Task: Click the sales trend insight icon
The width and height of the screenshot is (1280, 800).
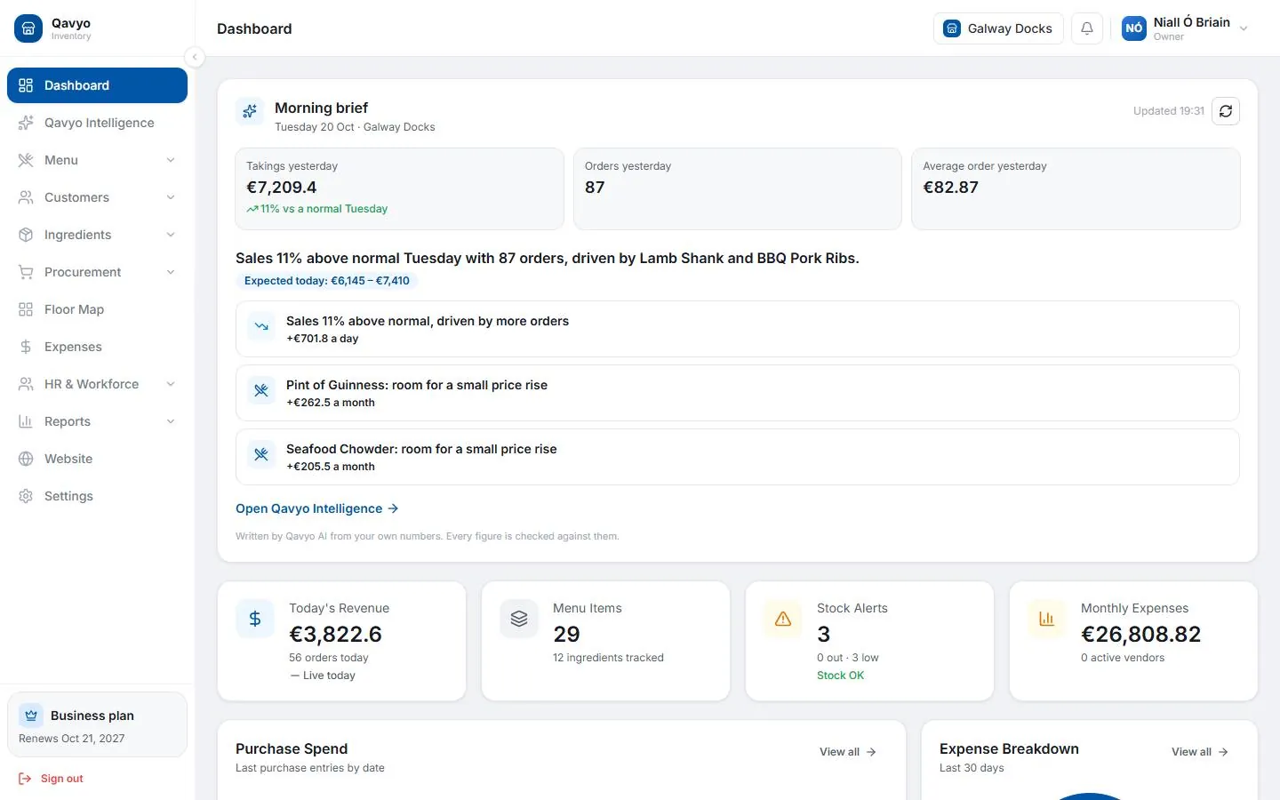Action: click(261, 326)
